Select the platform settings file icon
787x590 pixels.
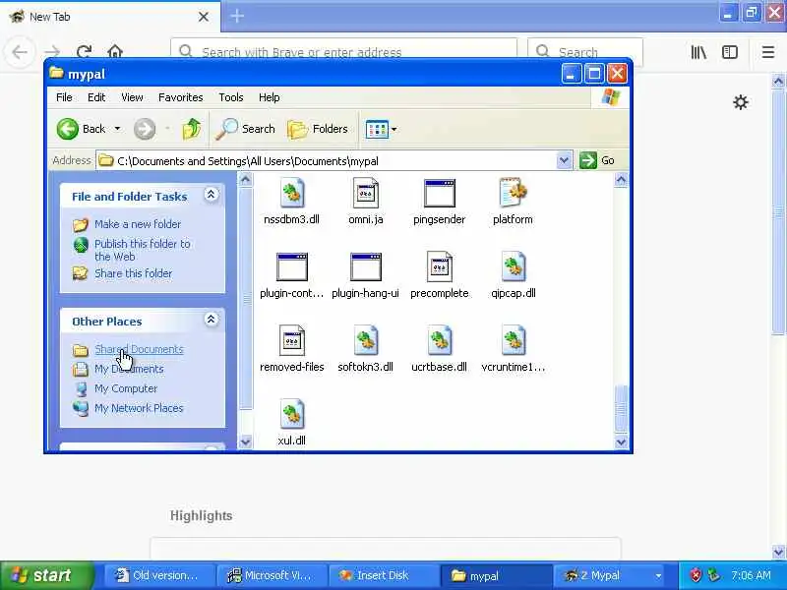pos(513,193)
